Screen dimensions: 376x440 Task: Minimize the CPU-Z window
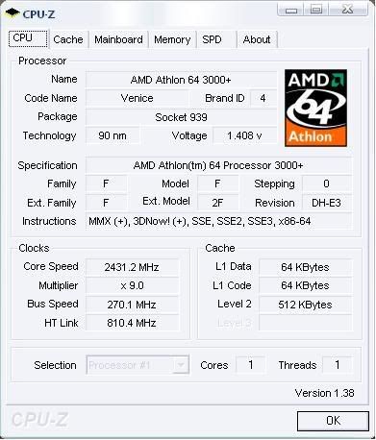(x=291, y=10)
